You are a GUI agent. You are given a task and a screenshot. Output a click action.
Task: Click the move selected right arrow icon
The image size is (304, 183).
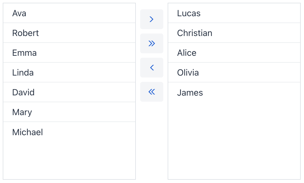pos(151,19)
